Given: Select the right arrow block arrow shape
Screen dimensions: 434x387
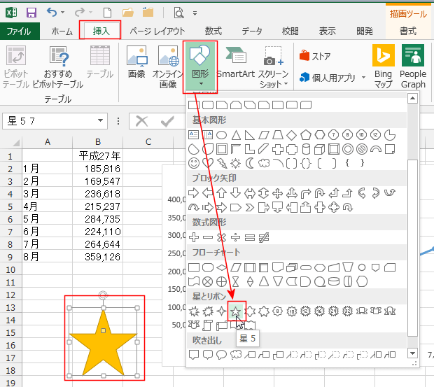Looking at the screenshot, I should (x=194, y=192).
